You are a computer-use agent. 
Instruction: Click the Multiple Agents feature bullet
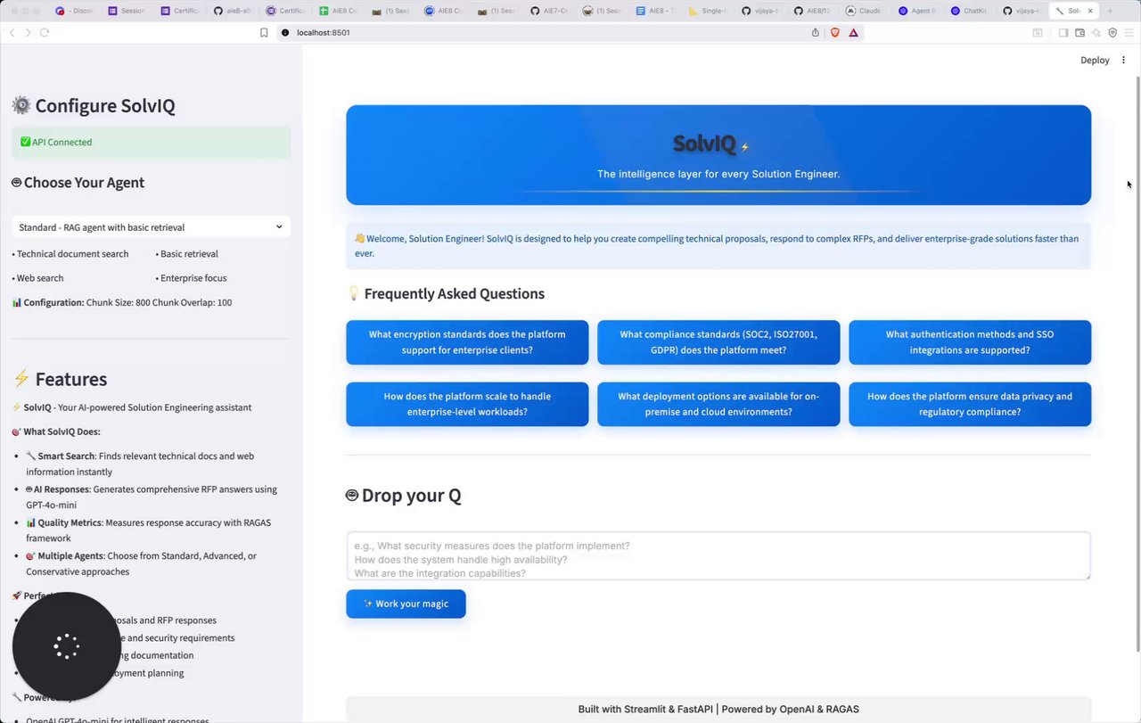[141, 563]
